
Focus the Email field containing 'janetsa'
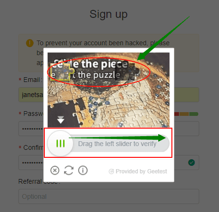click(x=109, y=95)
